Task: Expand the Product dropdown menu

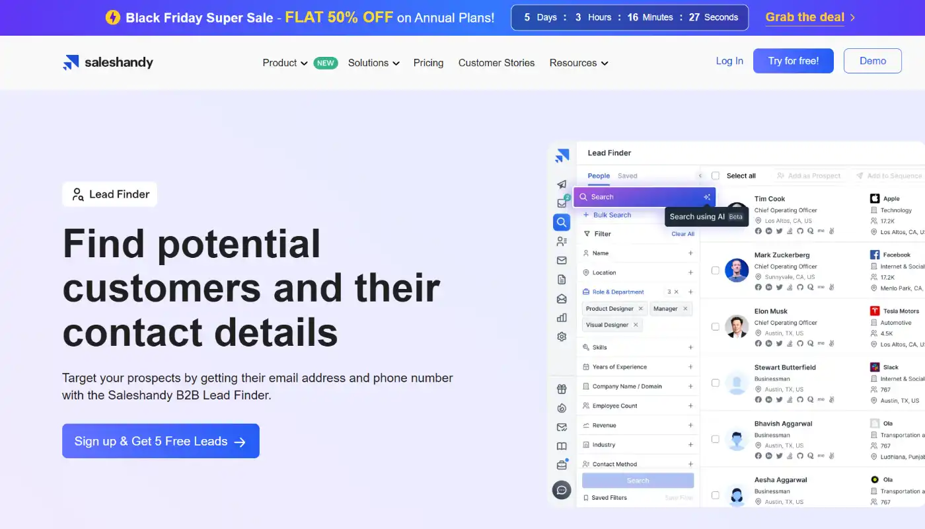Action: 285,63
